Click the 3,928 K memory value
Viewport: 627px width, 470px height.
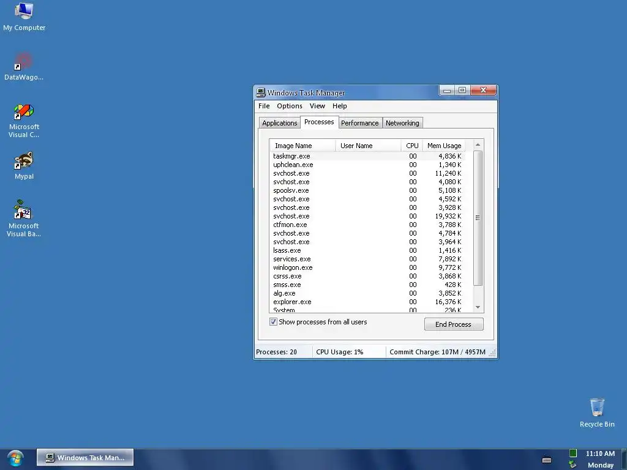[x=450, y=207]
